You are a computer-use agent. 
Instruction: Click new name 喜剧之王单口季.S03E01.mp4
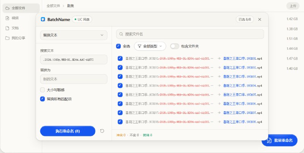tap(242, 58)
